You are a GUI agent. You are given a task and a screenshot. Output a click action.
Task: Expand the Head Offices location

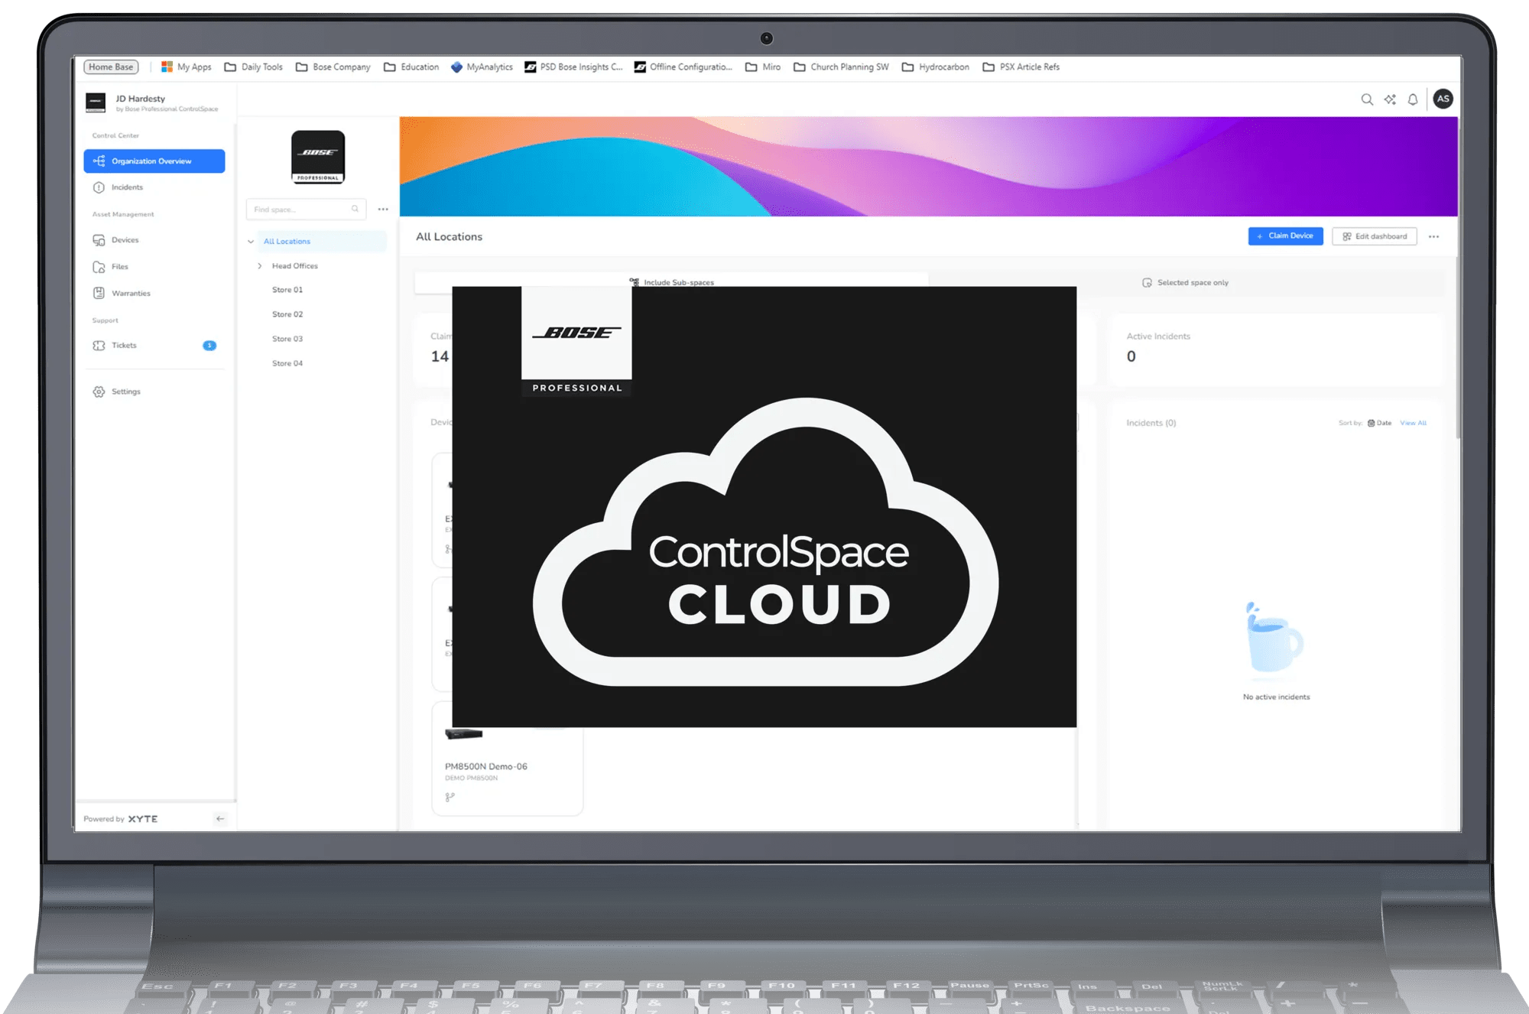pos(260,266)
